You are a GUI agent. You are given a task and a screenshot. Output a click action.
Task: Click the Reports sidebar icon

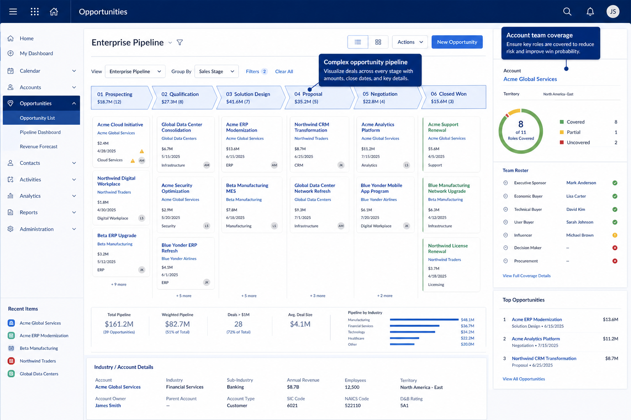(11, 212)
